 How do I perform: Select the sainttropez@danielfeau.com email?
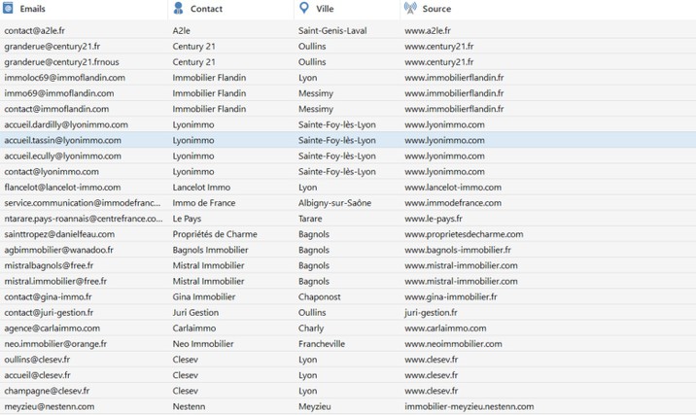point(59,234)
